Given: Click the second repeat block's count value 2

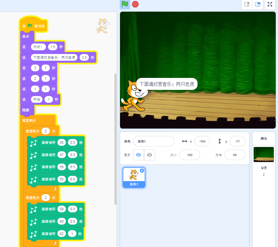Looking at the screenshot, I should click(45, 198).
